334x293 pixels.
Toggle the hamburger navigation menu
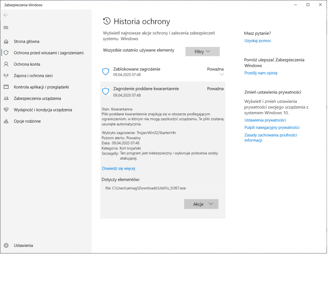pos(6,27)
